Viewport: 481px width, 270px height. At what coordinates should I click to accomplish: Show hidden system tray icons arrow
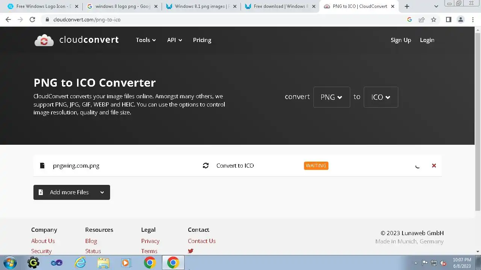point(416,263)
